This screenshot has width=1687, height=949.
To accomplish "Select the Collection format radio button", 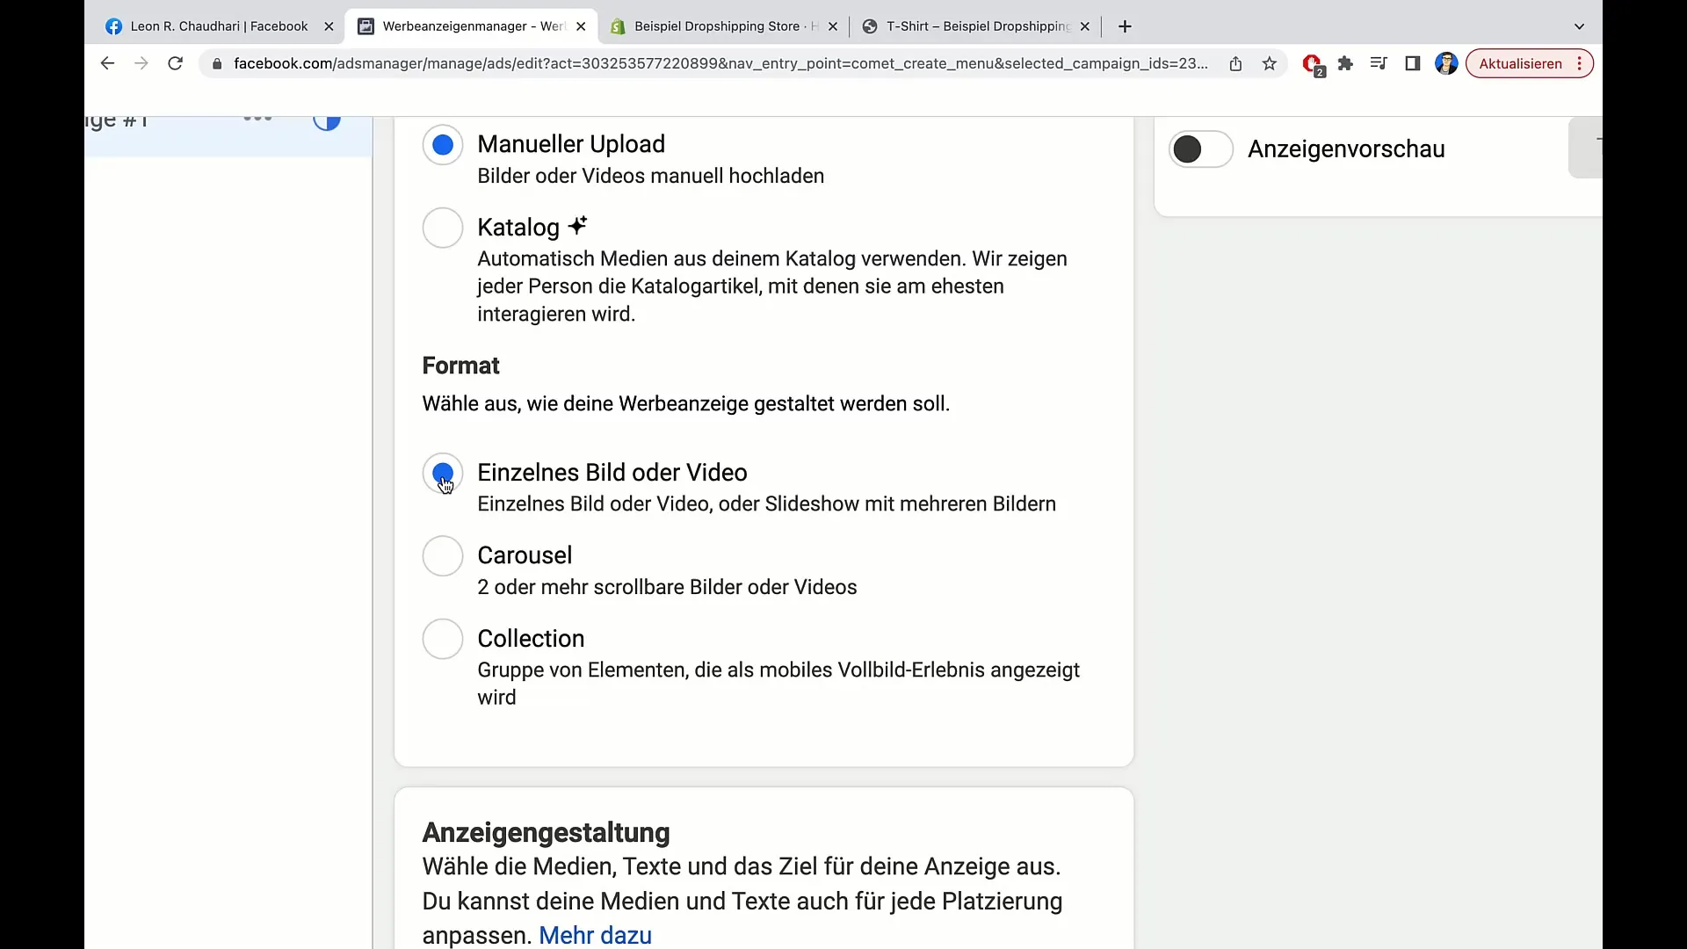I will 443,639.
